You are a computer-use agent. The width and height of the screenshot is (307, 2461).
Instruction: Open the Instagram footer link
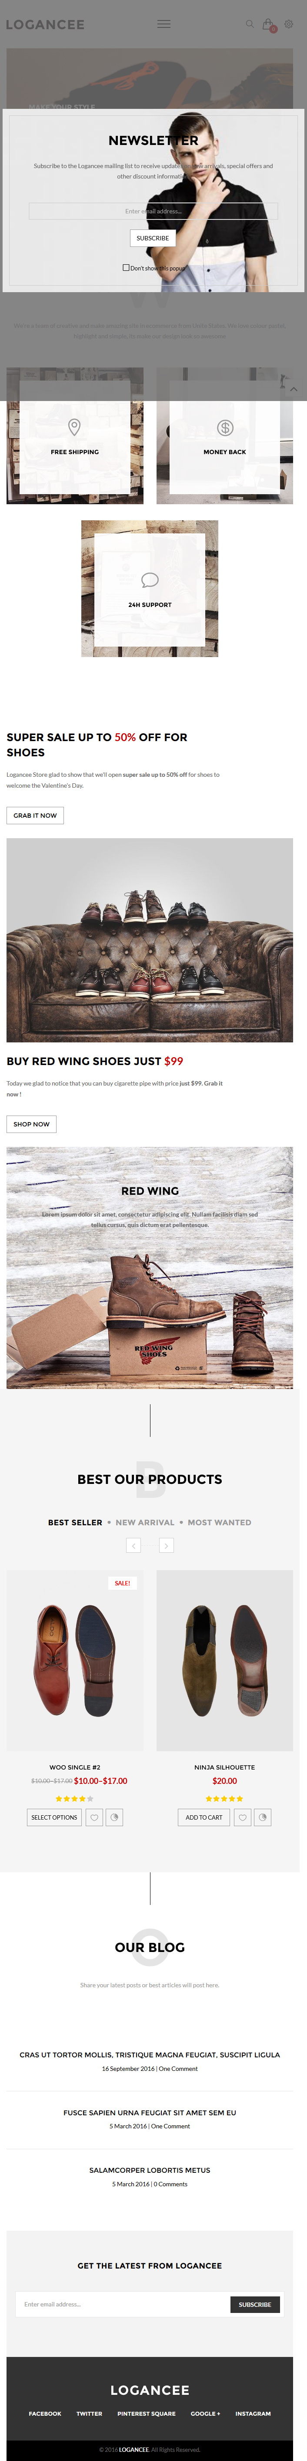(253, 2413)
